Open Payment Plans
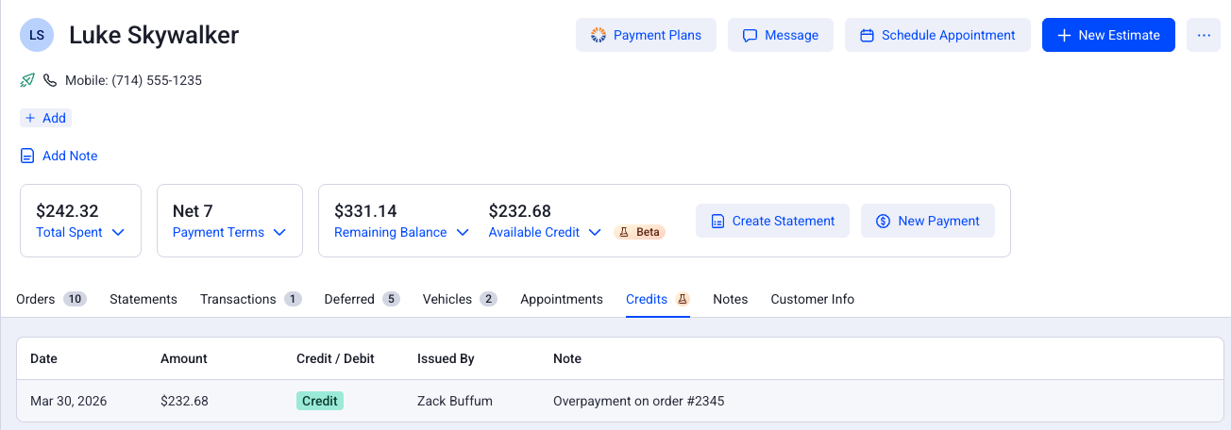Viewport: 1231px width, 430px height. coord(646,35)
